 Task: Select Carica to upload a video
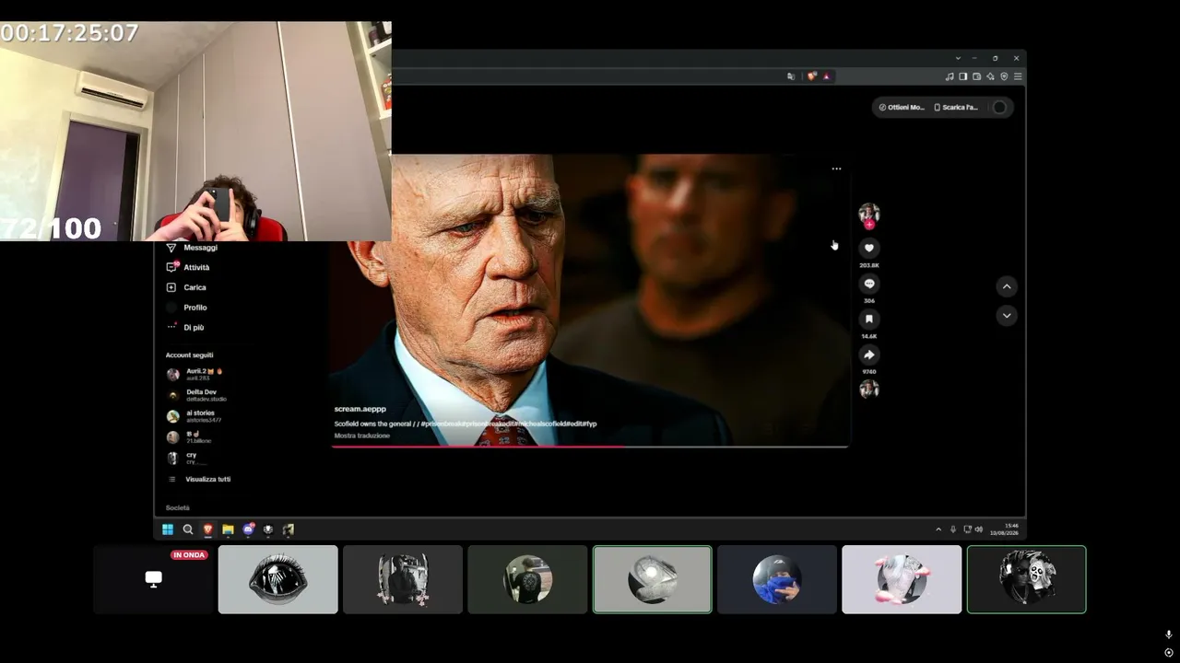tap(186, 287)
